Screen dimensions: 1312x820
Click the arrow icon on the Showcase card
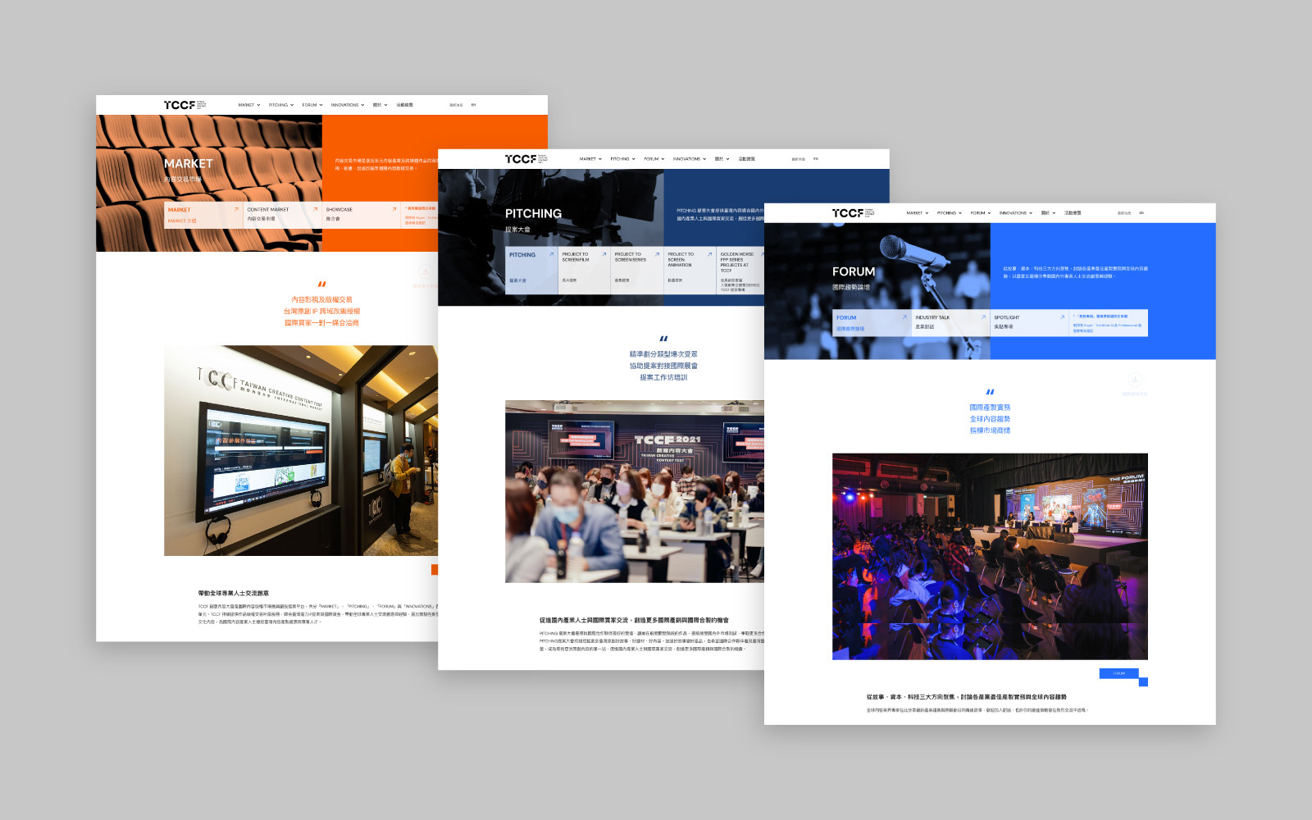(x=394, y=209)
